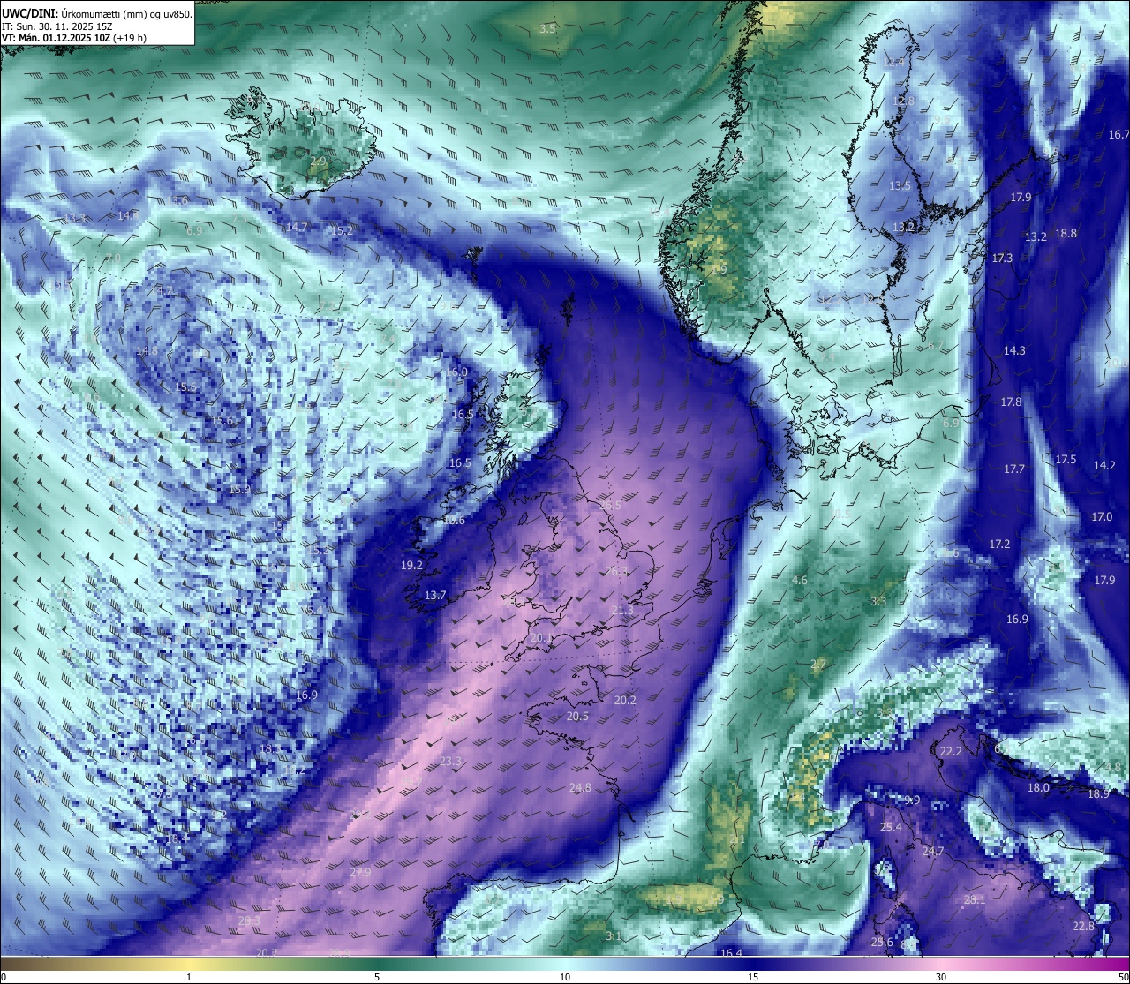Click the 17.2 value on the map
Screen dimensions: 1130x984
(999, 545)
